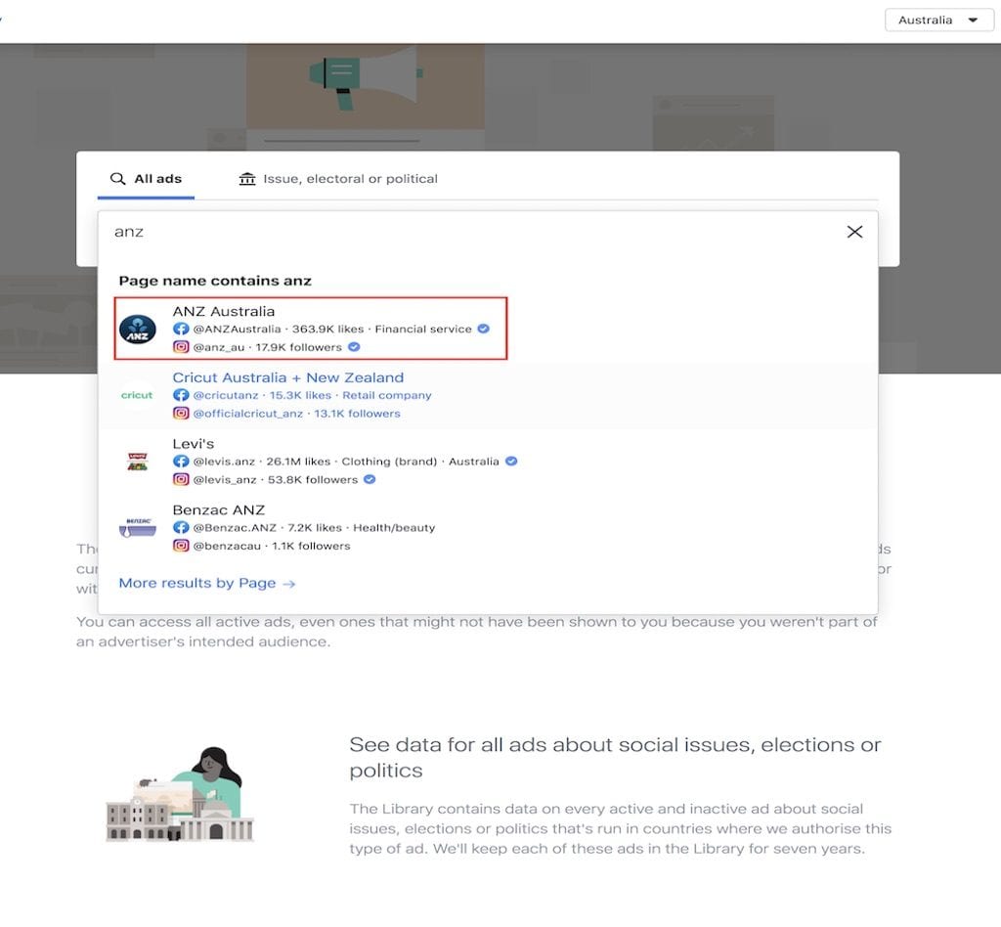Click the Instagram icon beside @benzacau
The height and width of the screenshot is (927, 1001).
click(x=182, y=546)
